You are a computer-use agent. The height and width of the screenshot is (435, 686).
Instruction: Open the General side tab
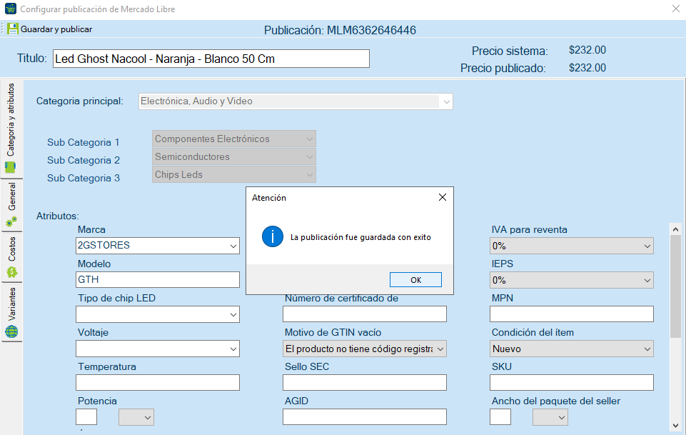tap(12, 205)
